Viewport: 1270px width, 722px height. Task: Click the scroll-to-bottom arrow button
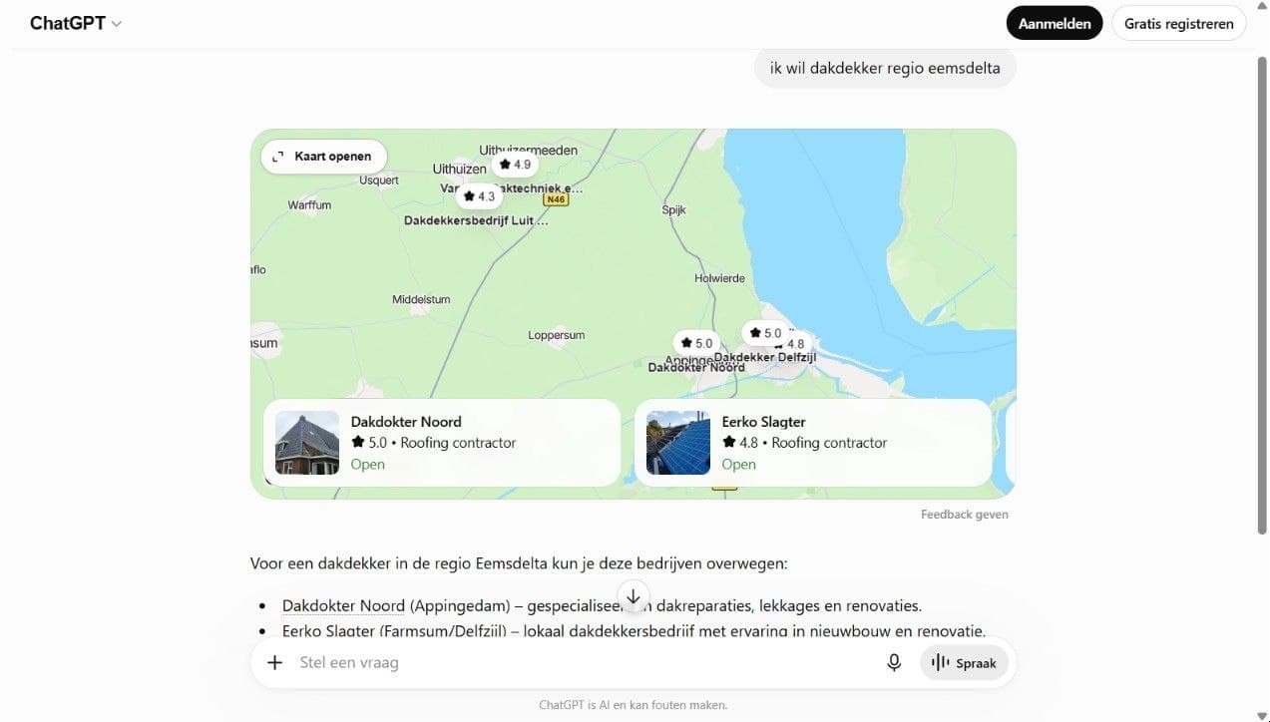click(633, 596)
